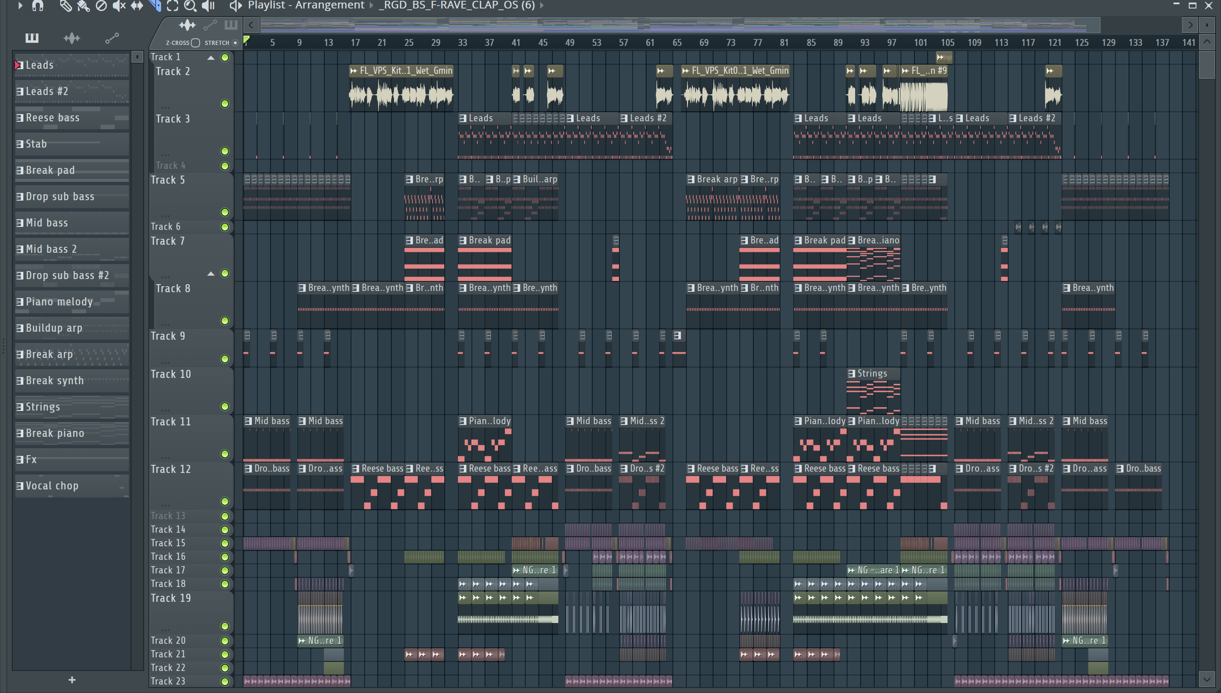Click the Break pad pattern icon in picker

(x=20, y=170)
